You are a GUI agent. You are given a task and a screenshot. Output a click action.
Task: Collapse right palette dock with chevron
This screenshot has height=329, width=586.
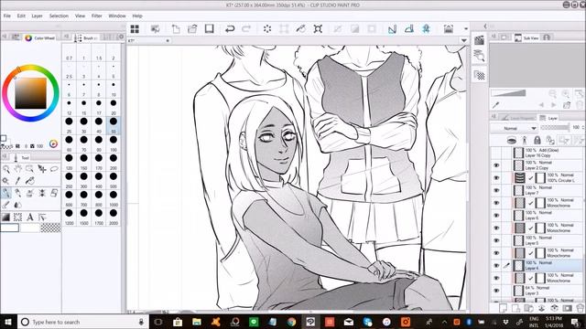[x=485, y=27]
